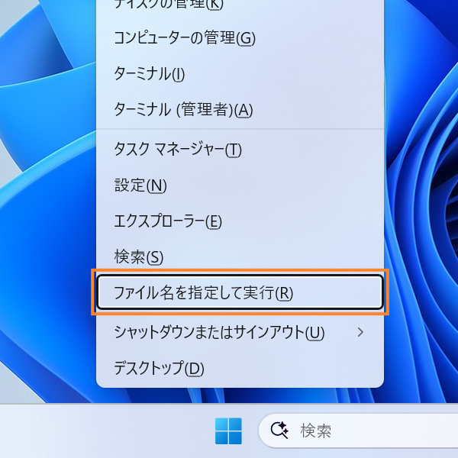The width and height of the screenshot is (458, 458).
Task: Open タスク マネージャー(T)
Action: [240, 150]
